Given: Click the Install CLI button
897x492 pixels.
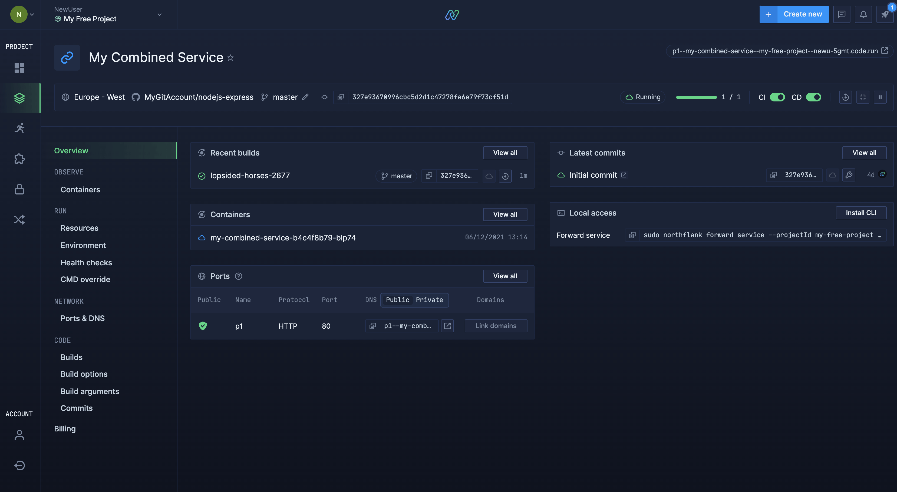Looking at the screenshot, I should pos(861,213).
